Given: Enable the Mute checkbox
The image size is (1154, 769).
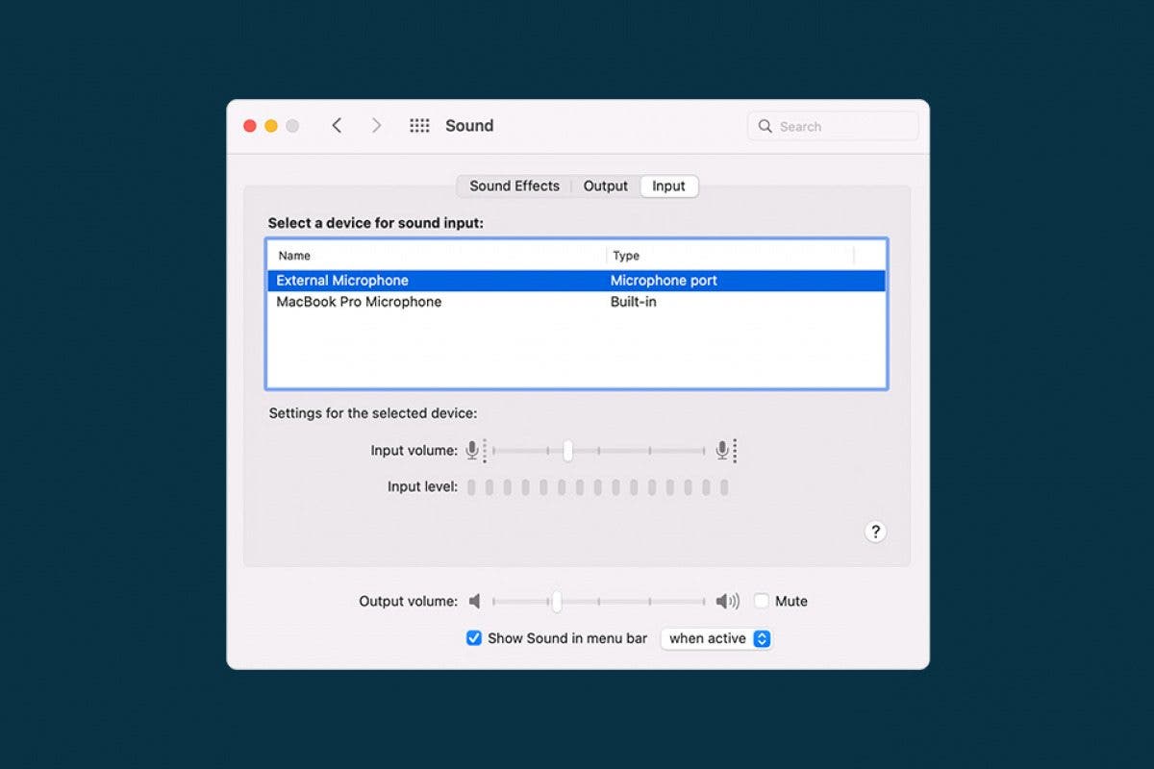Looking at the screenshot, I should [x=762, y=602].
